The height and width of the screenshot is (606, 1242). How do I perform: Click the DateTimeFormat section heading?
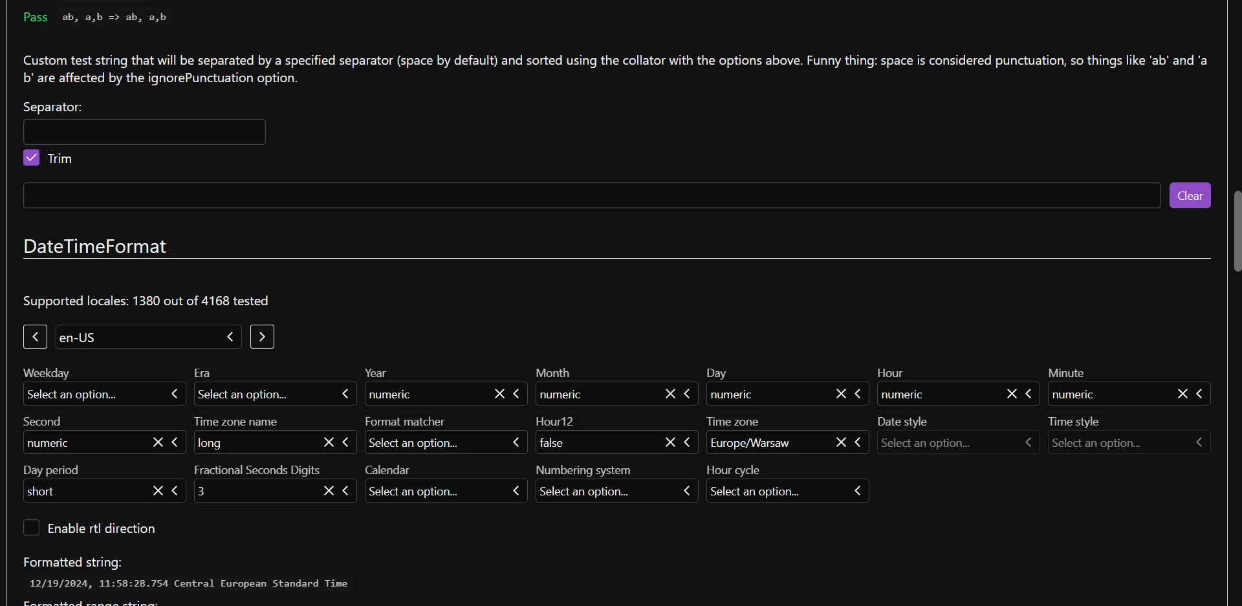click(x=94, y=246)
